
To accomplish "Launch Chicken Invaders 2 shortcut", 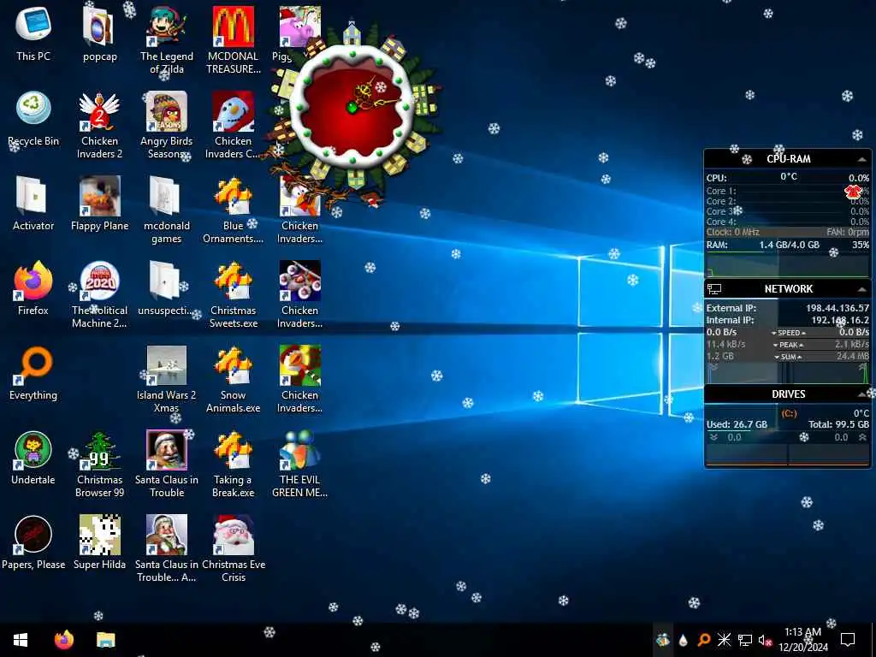I will coord(99,125).
